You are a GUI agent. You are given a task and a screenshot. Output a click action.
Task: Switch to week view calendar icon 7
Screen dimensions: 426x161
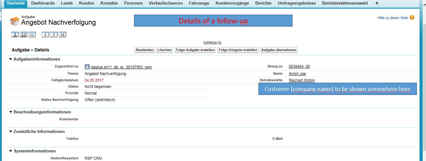point(54,35)
